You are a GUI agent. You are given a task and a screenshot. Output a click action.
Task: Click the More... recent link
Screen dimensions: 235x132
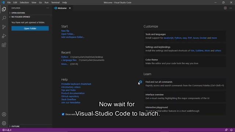click(65, 64)
